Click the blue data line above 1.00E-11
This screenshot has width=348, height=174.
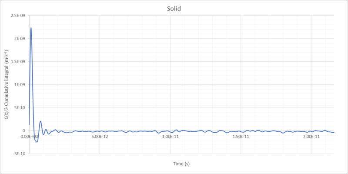pyautogui.click(x=170, y=132)
